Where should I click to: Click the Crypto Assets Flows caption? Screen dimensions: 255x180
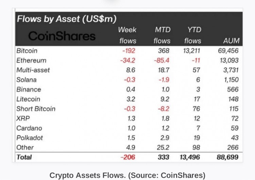(x=128, y=175)
